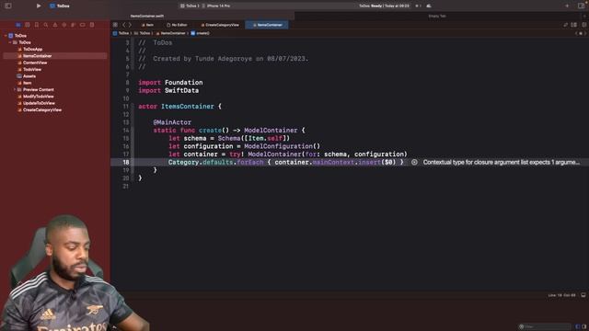Click the ToDos project breadcrumb
589x331 pixels.
pos(121,33)
